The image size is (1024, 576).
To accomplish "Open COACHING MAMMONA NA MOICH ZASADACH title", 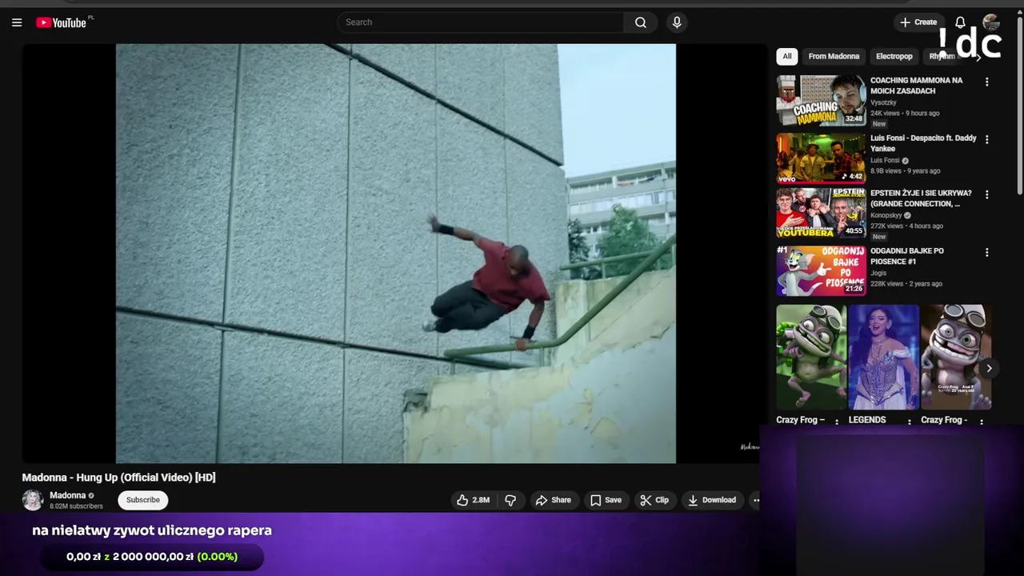I will click(916, 86).
